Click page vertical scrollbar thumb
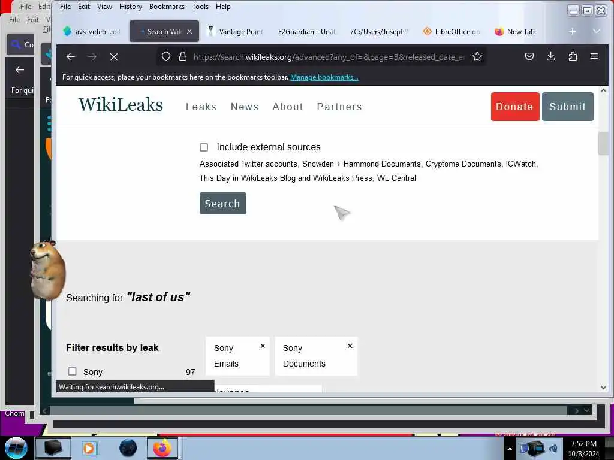This screenshot has height=460, width=614. pyautogui.click(x=603, y=143)
